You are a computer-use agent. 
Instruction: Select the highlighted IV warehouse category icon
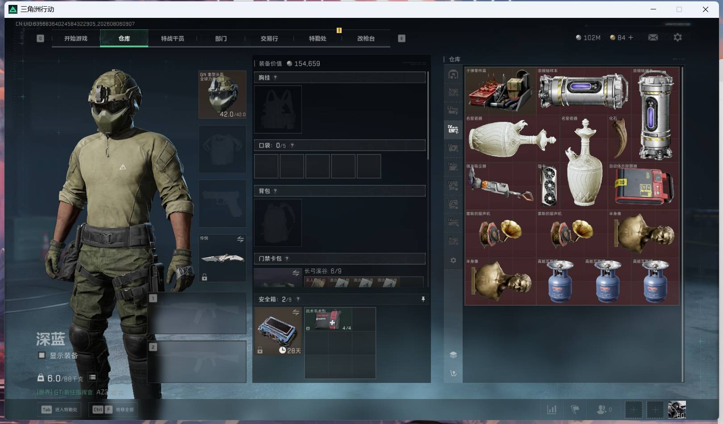(453, 130)
